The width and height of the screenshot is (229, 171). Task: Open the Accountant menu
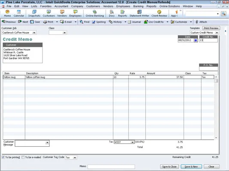[x=61, y=6]
